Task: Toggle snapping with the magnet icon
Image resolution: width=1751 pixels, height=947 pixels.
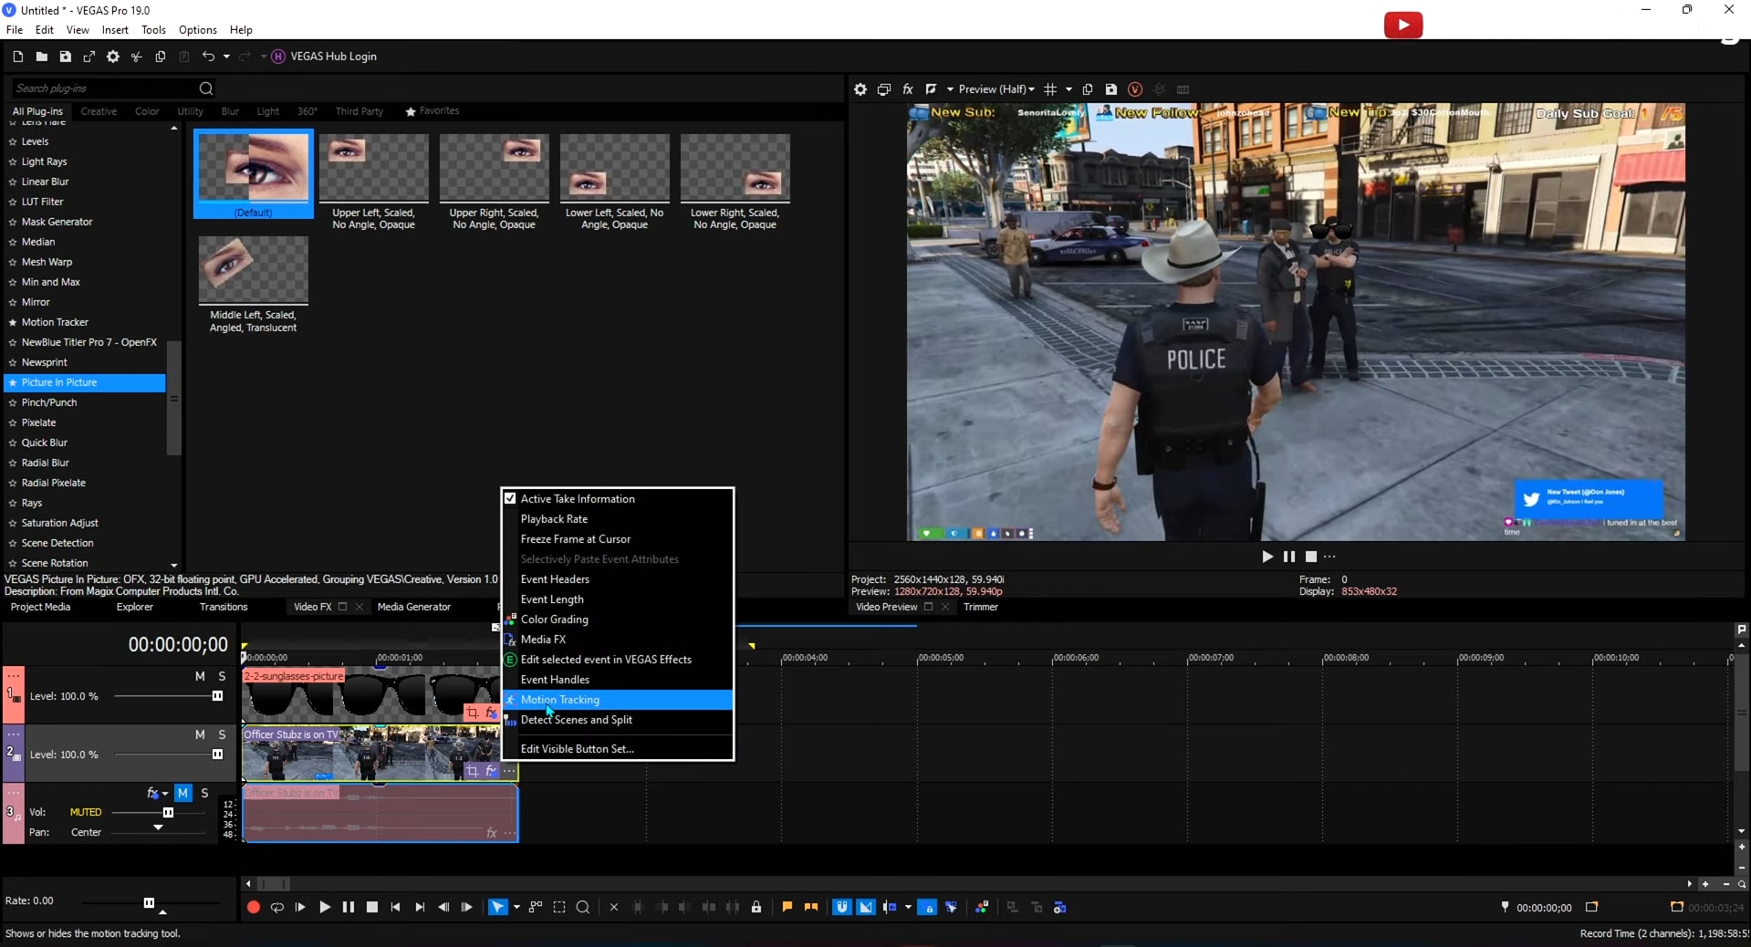Action: [x=842, y=907]
